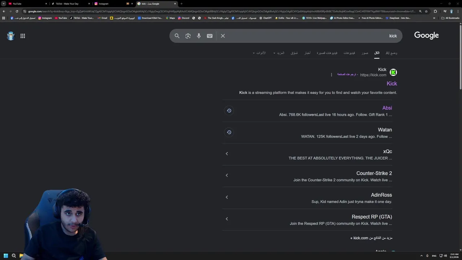Viewport: 462px width, 260px height.
Task: Click ترجم هذه الصفحة translate page link
Action: tap(346, 74)
